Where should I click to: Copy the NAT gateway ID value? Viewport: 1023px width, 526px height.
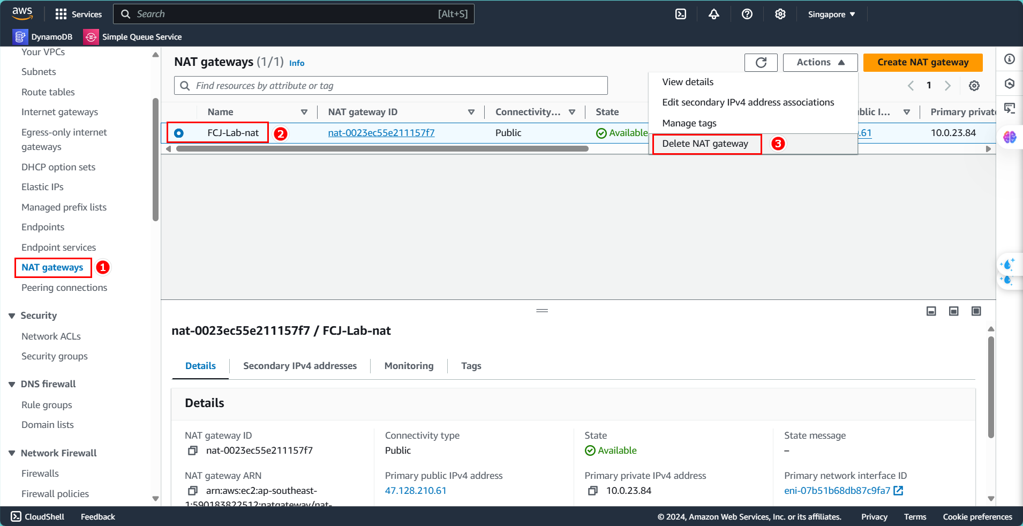click(x=193, y=450)
